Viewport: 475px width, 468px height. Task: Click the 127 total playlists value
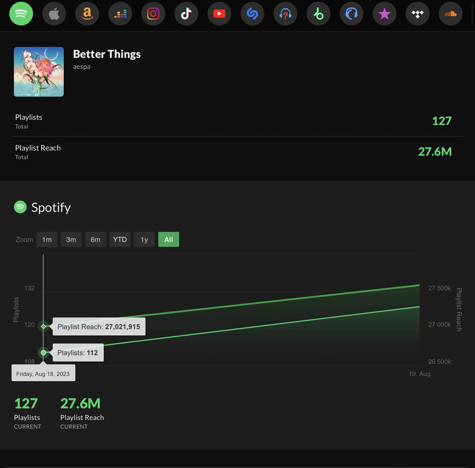[x=442, y=121]
